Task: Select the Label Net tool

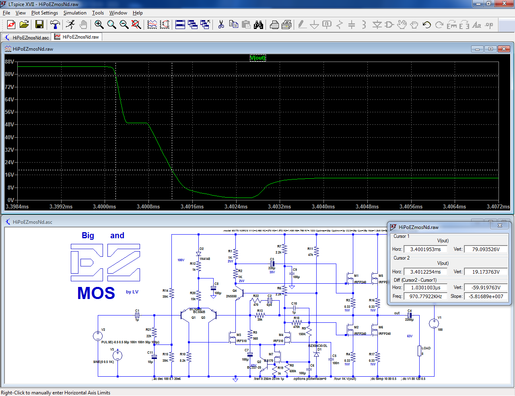Action: coord(327,25)
